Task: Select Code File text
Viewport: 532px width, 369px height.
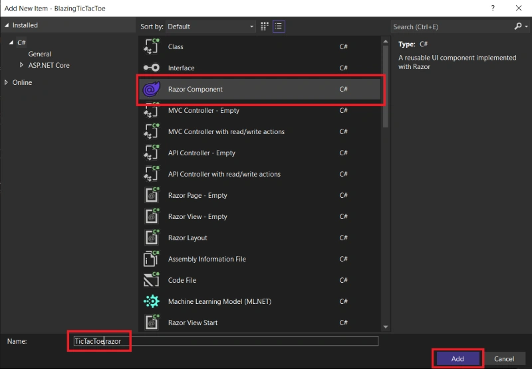Action: pos(182,280)
